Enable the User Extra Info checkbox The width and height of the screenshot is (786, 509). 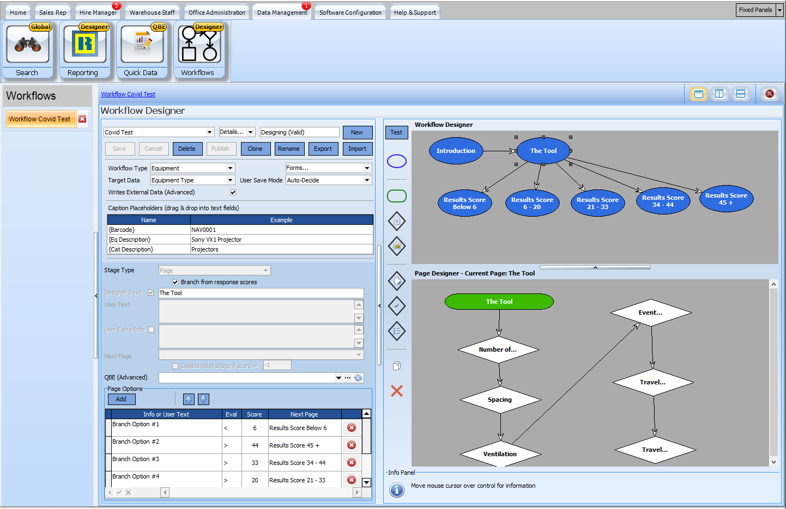tap(151, 329)
